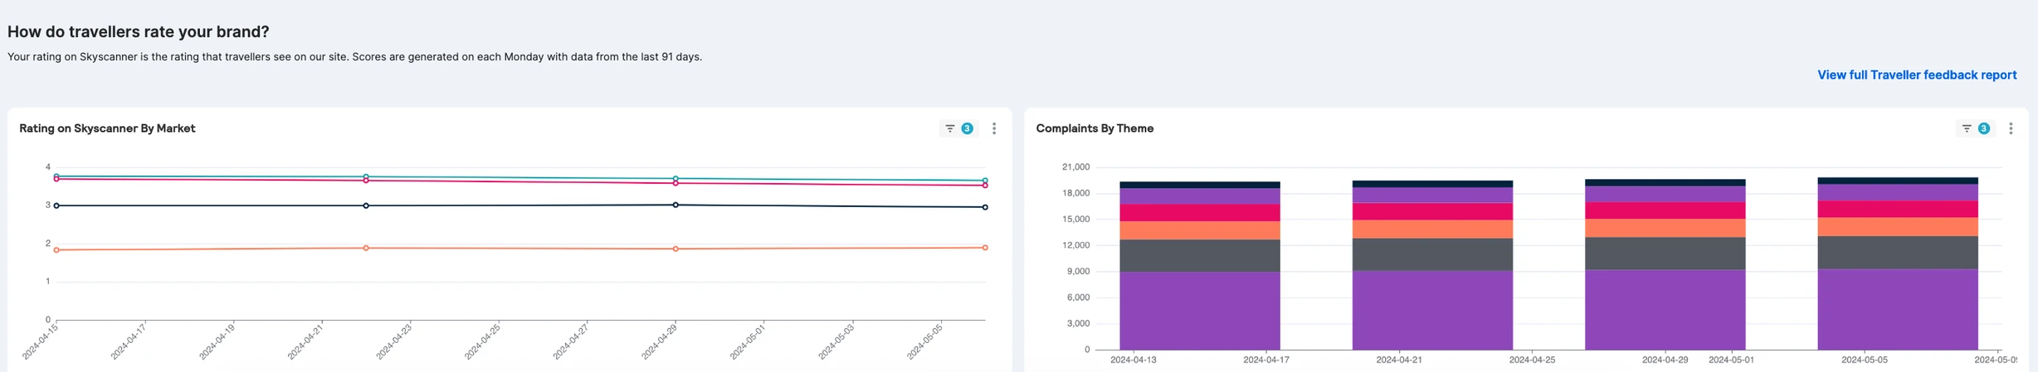Select dark gray segment of second bar

click(1432, 254)
